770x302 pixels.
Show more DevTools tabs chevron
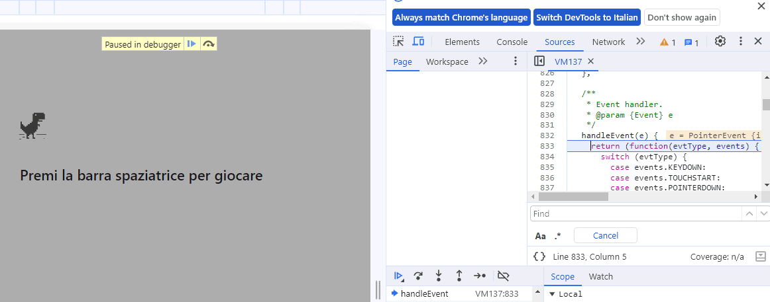coord(640,42)
